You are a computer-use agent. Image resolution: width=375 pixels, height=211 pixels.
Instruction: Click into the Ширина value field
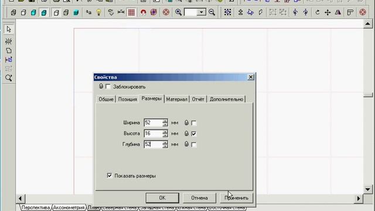point(154,122)
